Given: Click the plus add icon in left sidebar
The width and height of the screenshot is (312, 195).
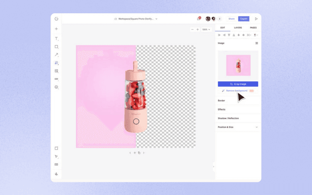Looking at the screenshot, I should [56, 29].
